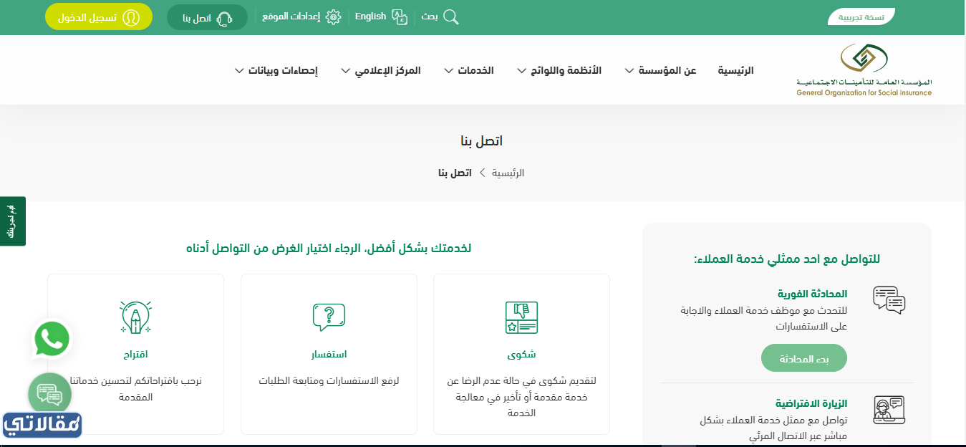Click the user icon in تسجيل الدخول button

point(131,18)
